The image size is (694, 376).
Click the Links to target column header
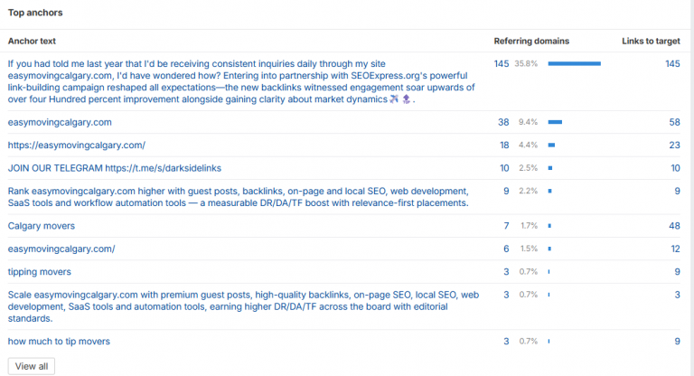(x=651, y=42)
